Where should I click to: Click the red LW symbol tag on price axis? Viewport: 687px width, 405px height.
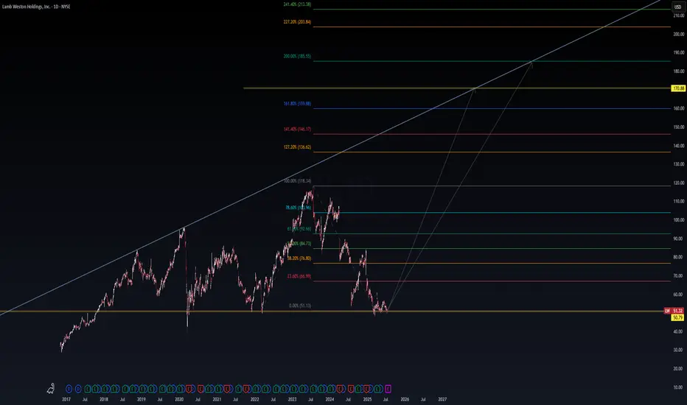click(667, 311)
